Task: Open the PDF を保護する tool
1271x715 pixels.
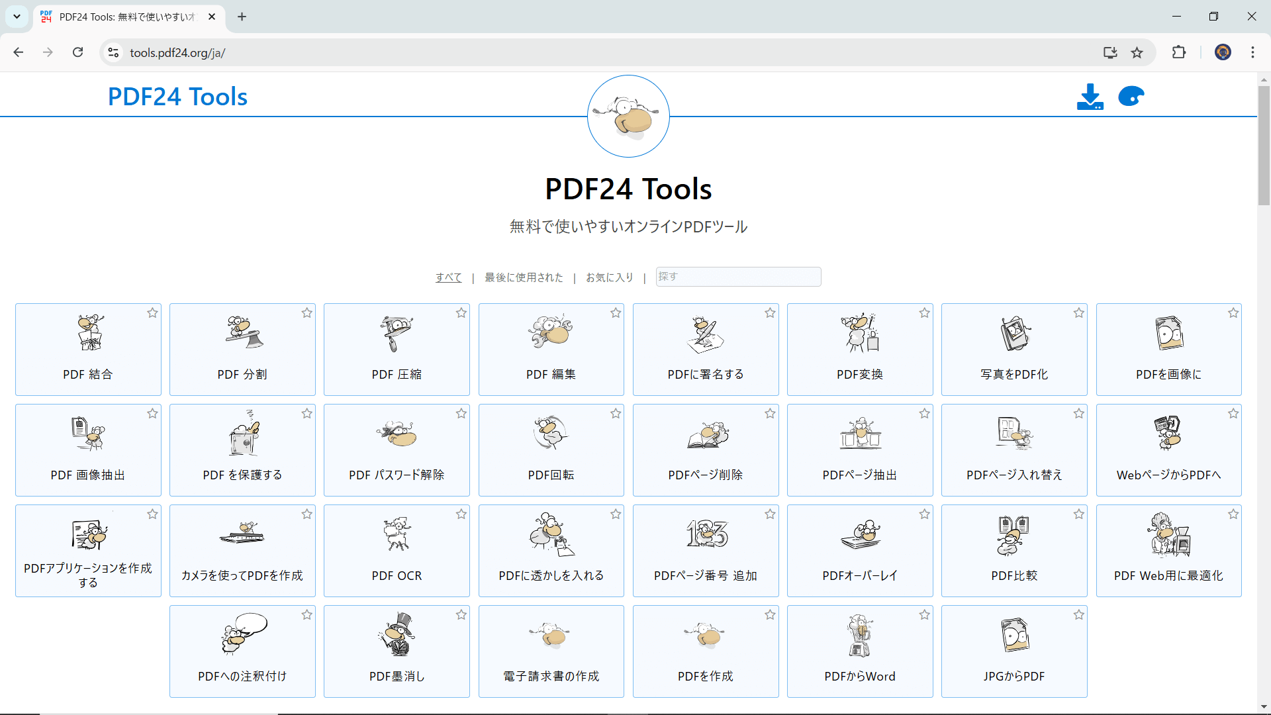Action: click(x=242, y=450)
